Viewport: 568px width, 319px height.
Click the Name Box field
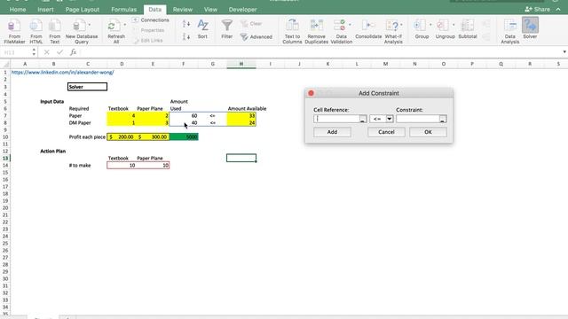tap(16, 52)
